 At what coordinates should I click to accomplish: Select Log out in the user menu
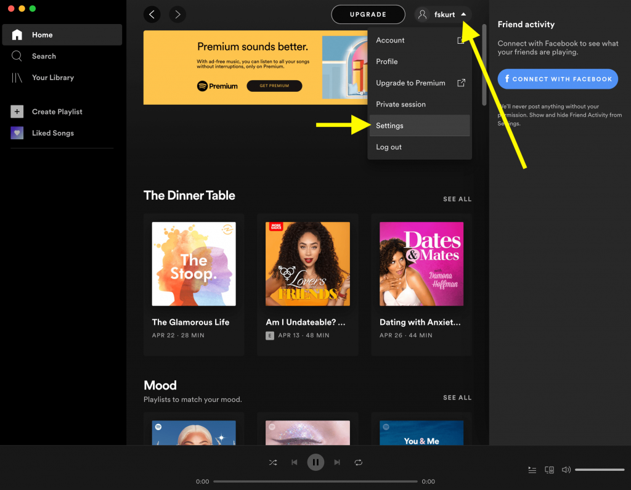(x=420, y=147)
